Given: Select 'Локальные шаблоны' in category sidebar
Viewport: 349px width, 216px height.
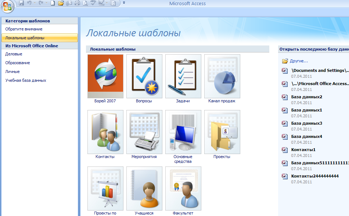Looking at the screenshot, I should click(40, 38).
